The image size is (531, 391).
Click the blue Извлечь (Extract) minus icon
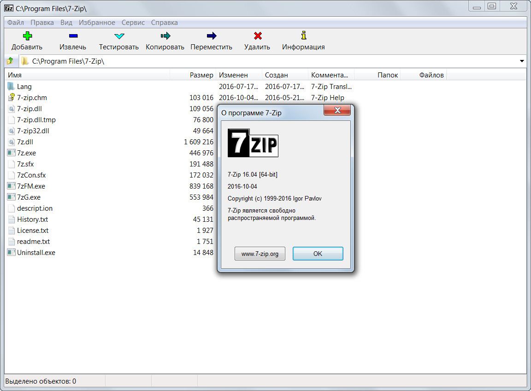[73, 36]
